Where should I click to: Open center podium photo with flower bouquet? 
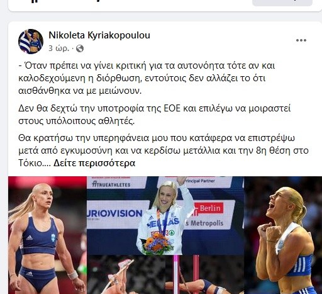click(x=165, y=215)
